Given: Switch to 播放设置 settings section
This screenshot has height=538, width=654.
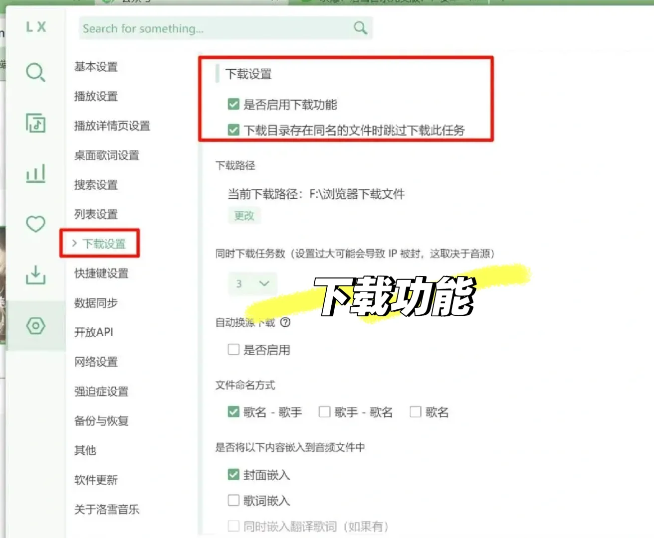Looking at the screenshot, I should (x=96, y=97).
